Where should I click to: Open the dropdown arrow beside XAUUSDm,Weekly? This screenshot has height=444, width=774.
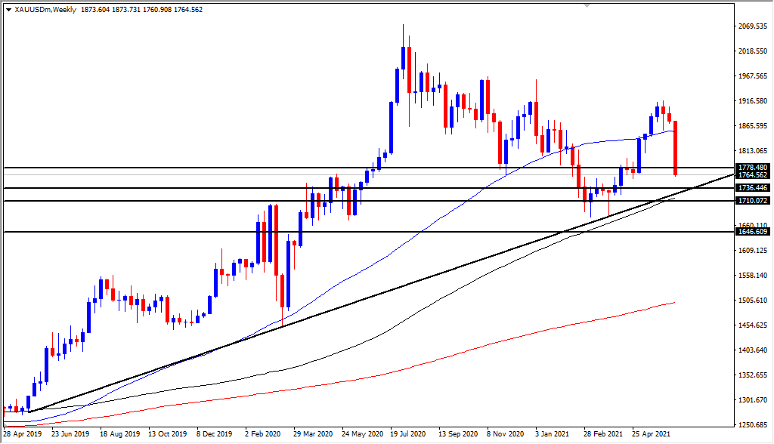[8, 9]
